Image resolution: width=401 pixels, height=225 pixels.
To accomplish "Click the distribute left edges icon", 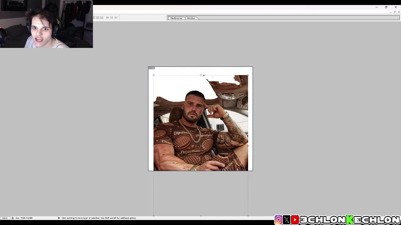I will [x=107, y=17].
